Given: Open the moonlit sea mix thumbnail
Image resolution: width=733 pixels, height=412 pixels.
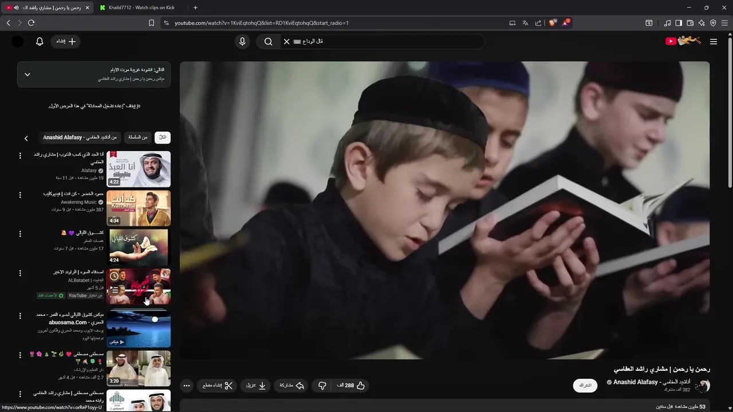Looking at the screenshot, I should (x=139, y=328).
